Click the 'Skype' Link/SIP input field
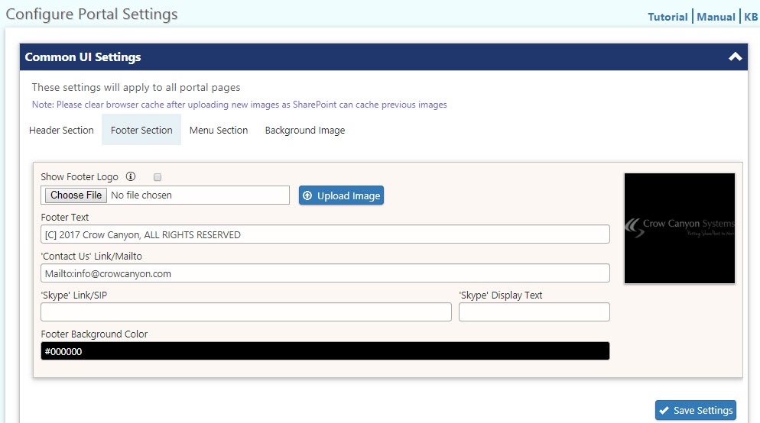This screenshot has width=760, height=423. (x=246, y=312)
